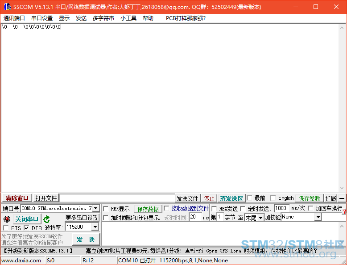This screenshot has width=347, height=265.
Task: Click the PCB打样那家强? menu link
Action: pos(186,18)
